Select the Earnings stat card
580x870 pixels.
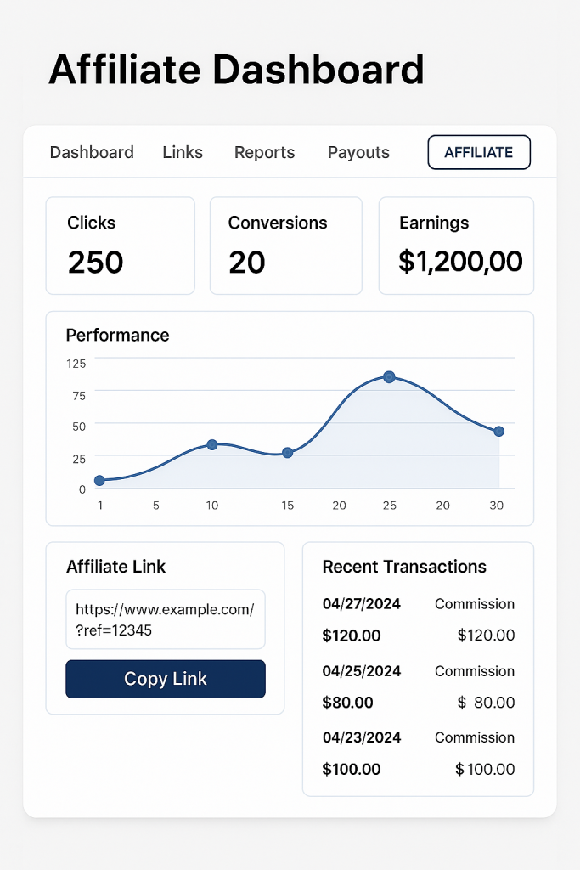coord(456,246)
